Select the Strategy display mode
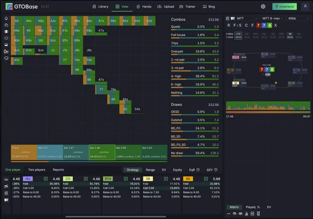The height and width of the screenshot is (219, 313). 132,170
